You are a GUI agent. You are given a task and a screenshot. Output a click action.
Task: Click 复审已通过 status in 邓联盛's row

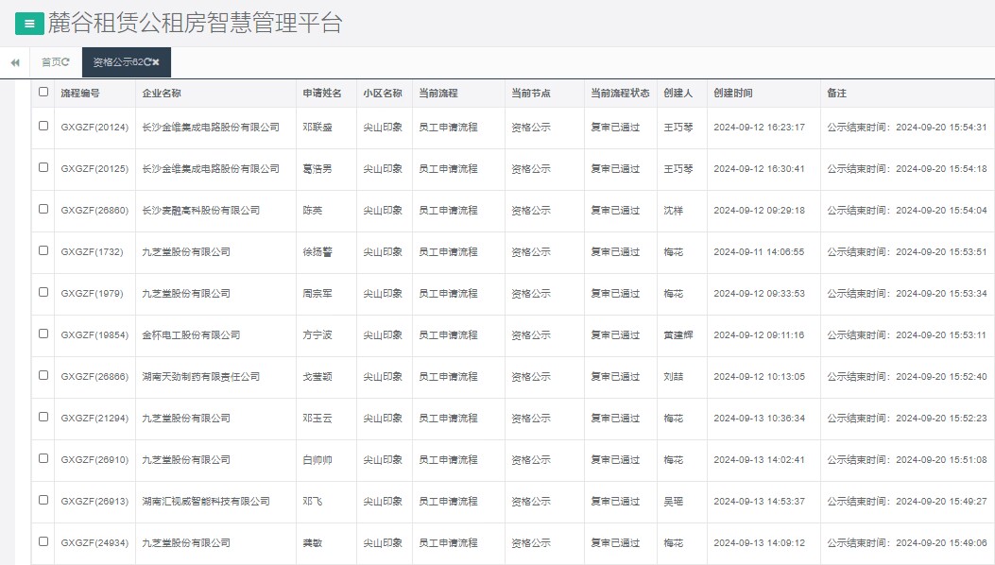pos(618,128)
